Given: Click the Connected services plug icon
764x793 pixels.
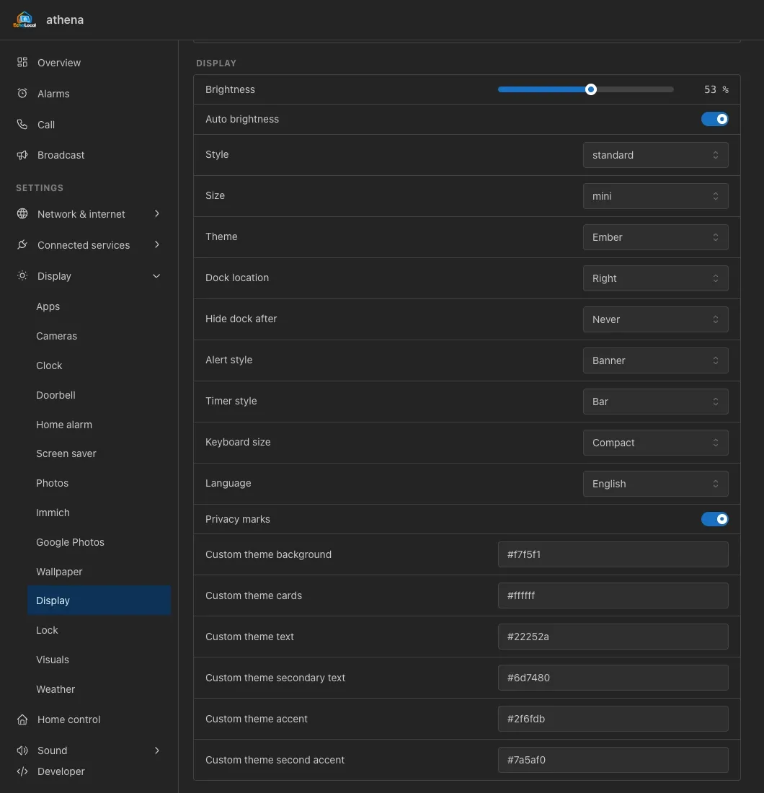Looking at the screenshot, I should [x=22, y=245].
